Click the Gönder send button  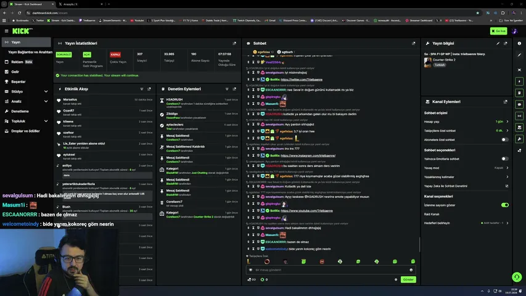click(x=408, y=279)
